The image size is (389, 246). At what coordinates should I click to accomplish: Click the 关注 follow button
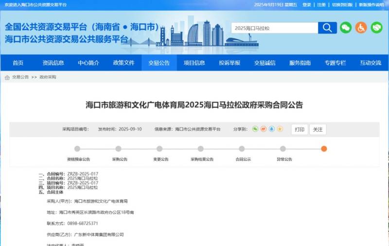coord(318,129)
